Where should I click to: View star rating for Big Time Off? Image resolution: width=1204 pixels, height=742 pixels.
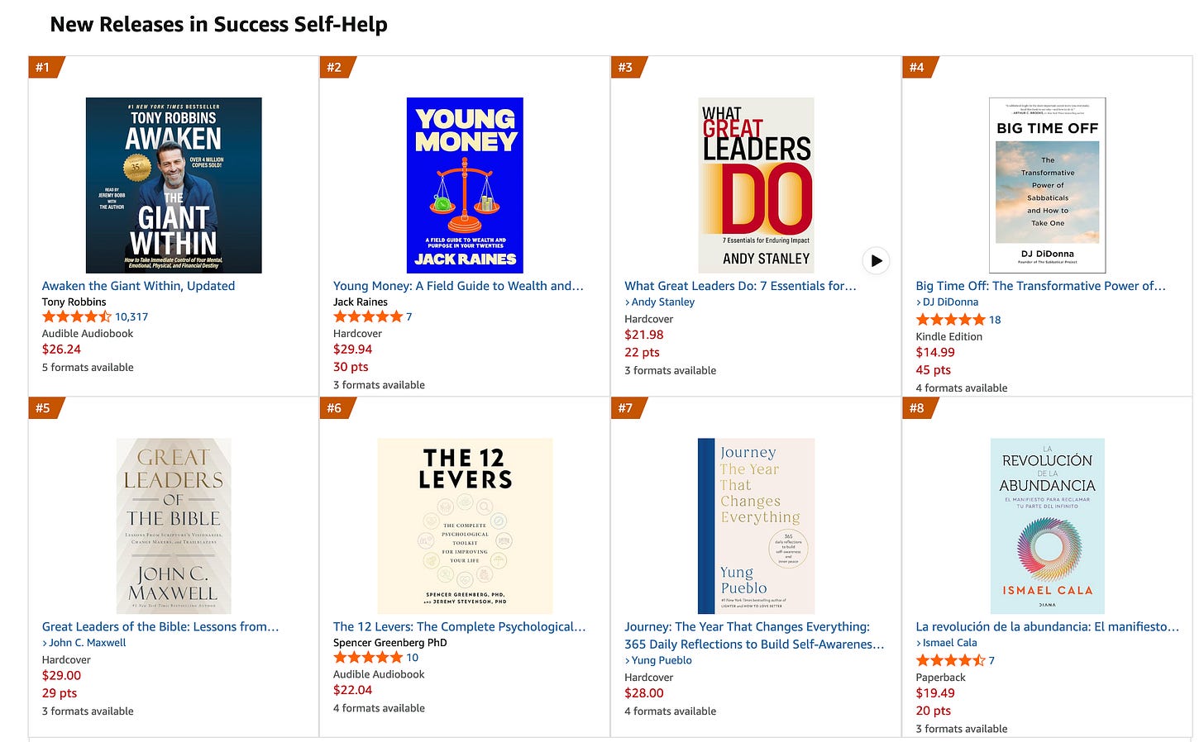[x=950, y=320]
